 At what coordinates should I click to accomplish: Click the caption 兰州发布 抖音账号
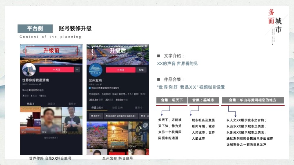tap(118, 158)
